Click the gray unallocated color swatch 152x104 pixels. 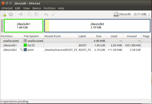coord(25,41)
